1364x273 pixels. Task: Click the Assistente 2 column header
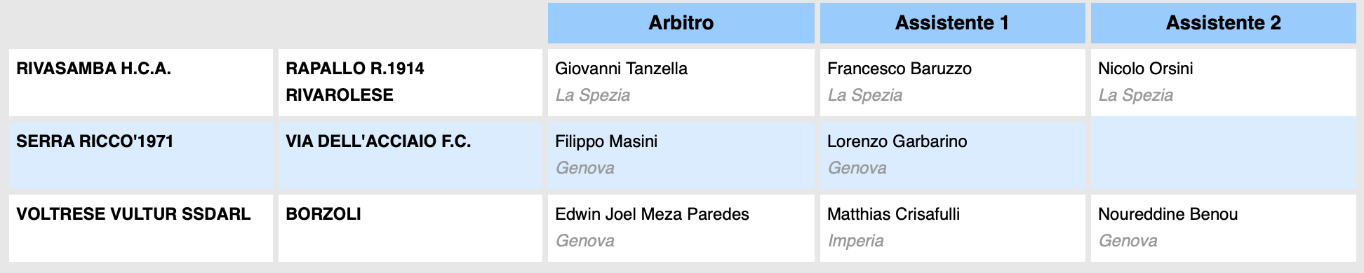point(1223,23)
